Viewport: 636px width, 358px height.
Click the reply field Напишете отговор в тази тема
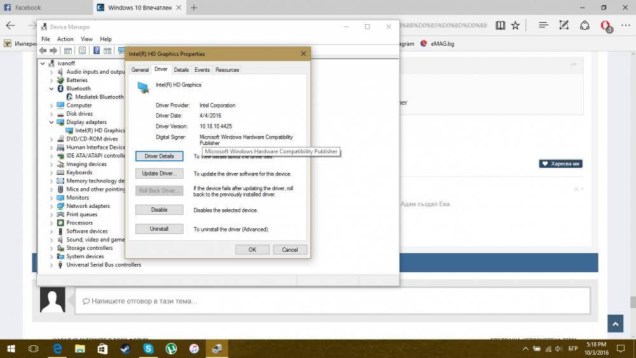click(x=332, y=301)
